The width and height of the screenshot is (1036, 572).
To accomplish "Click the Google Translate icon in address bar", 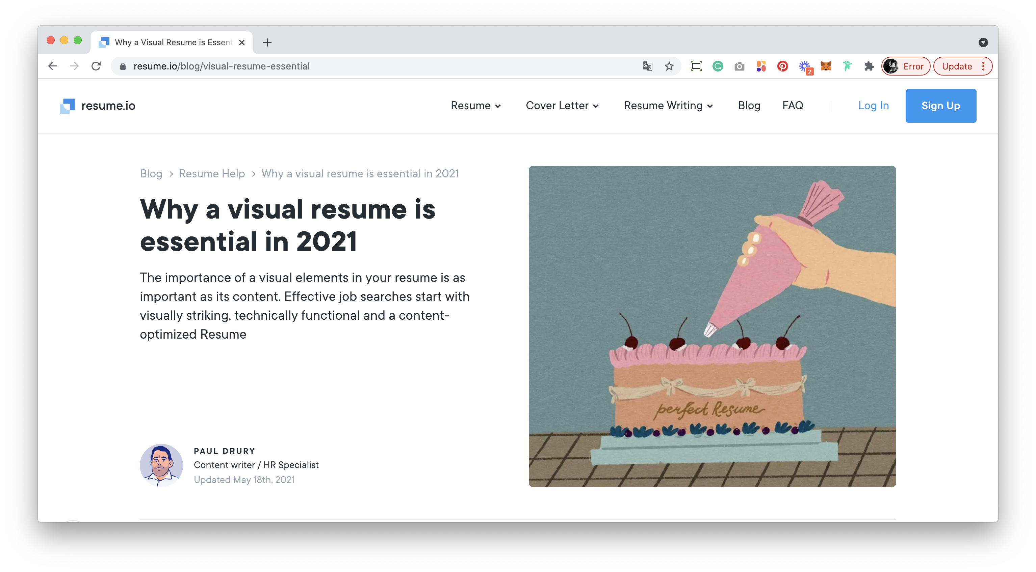I will [647, 66].
